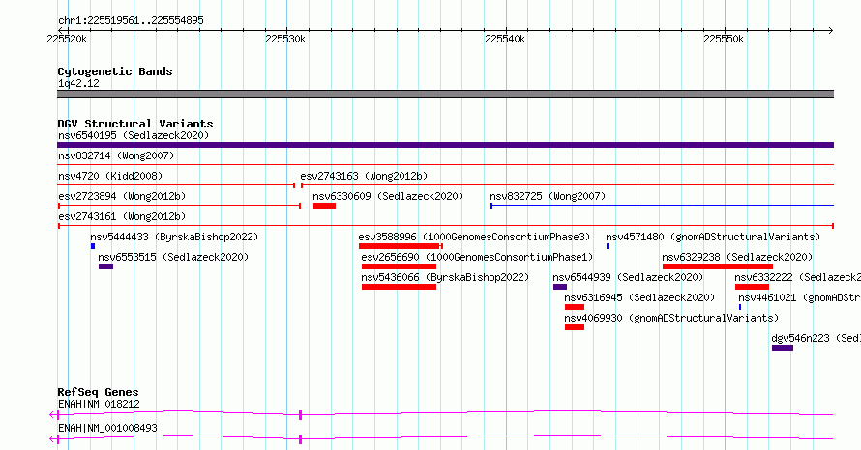Click nsv4571480 (gnomADStructuralVariants) label
This screenshot has width=861, height=450.
pyautogui.click(x=713, y=237)
